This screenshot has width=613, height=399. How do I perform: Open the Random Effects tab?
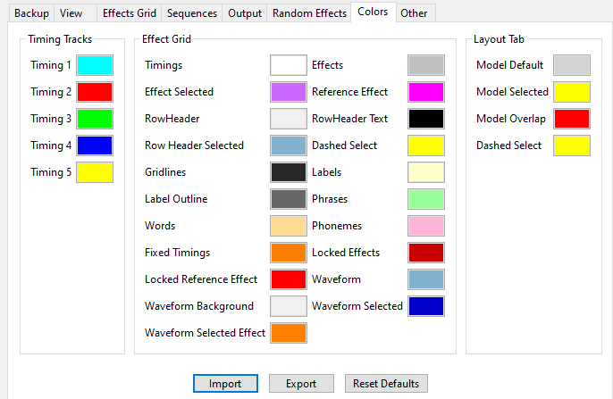pyautogui.click(x=309, y=13)
